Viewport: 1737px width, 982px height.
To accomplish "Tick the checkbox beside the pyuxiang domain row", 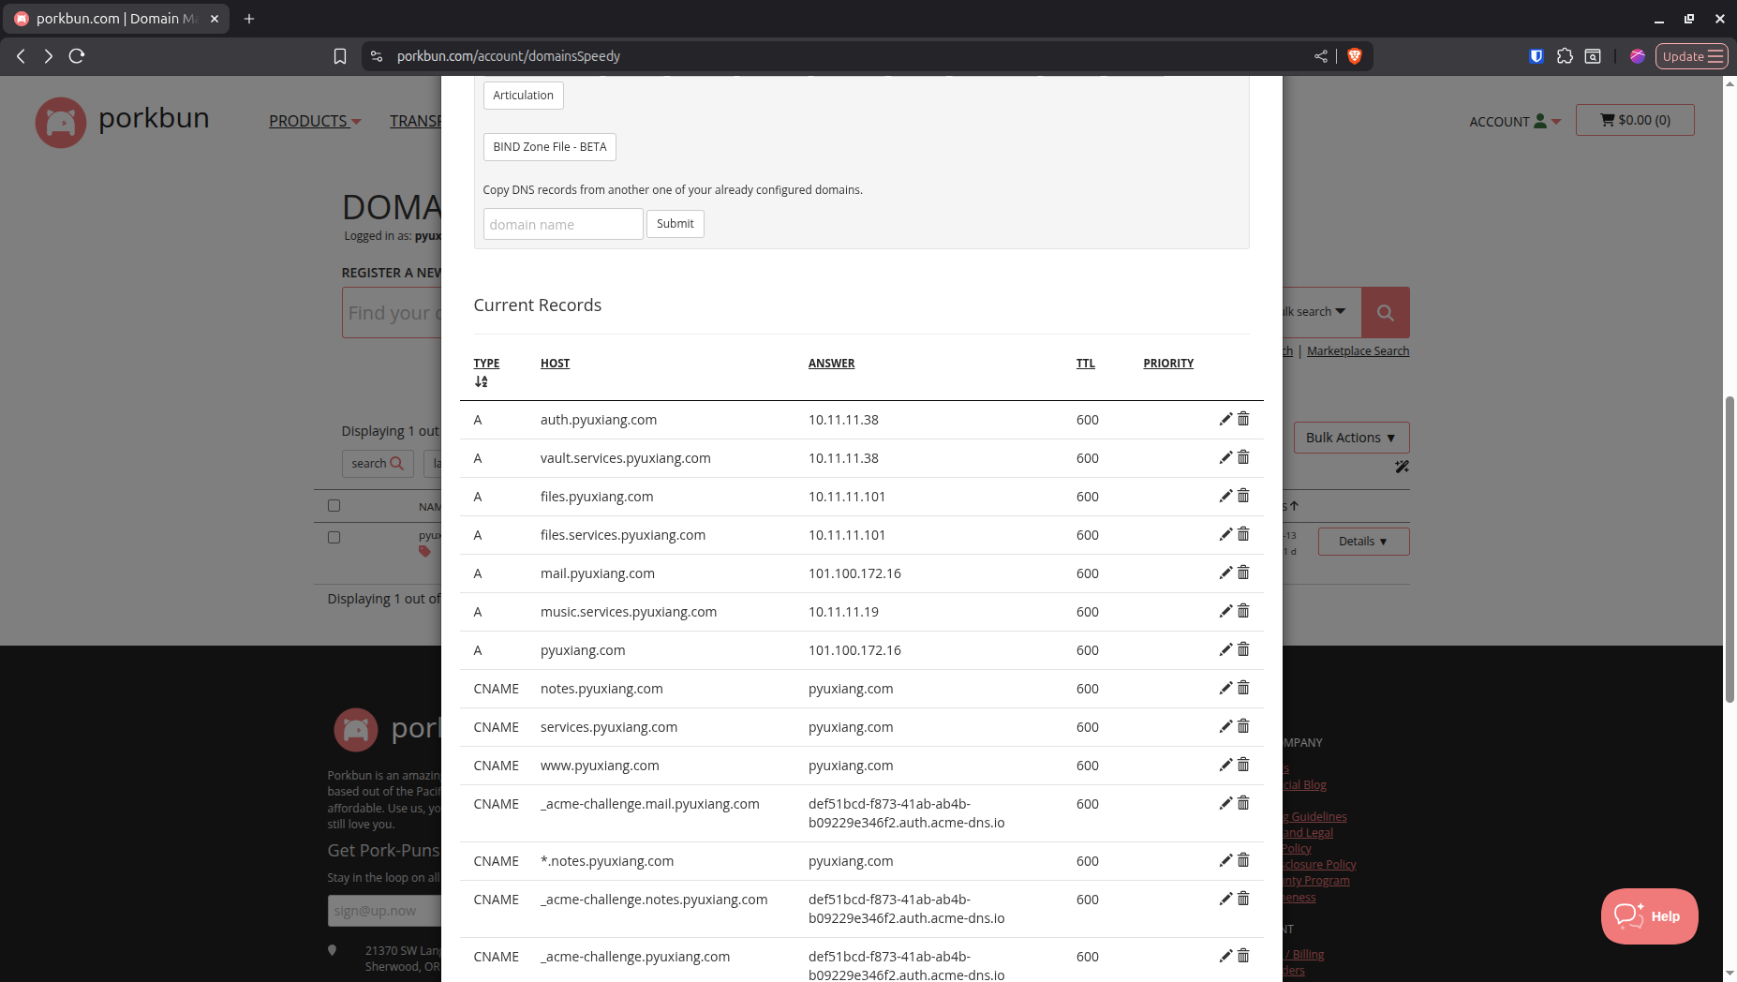I will [x=334, y=538].
